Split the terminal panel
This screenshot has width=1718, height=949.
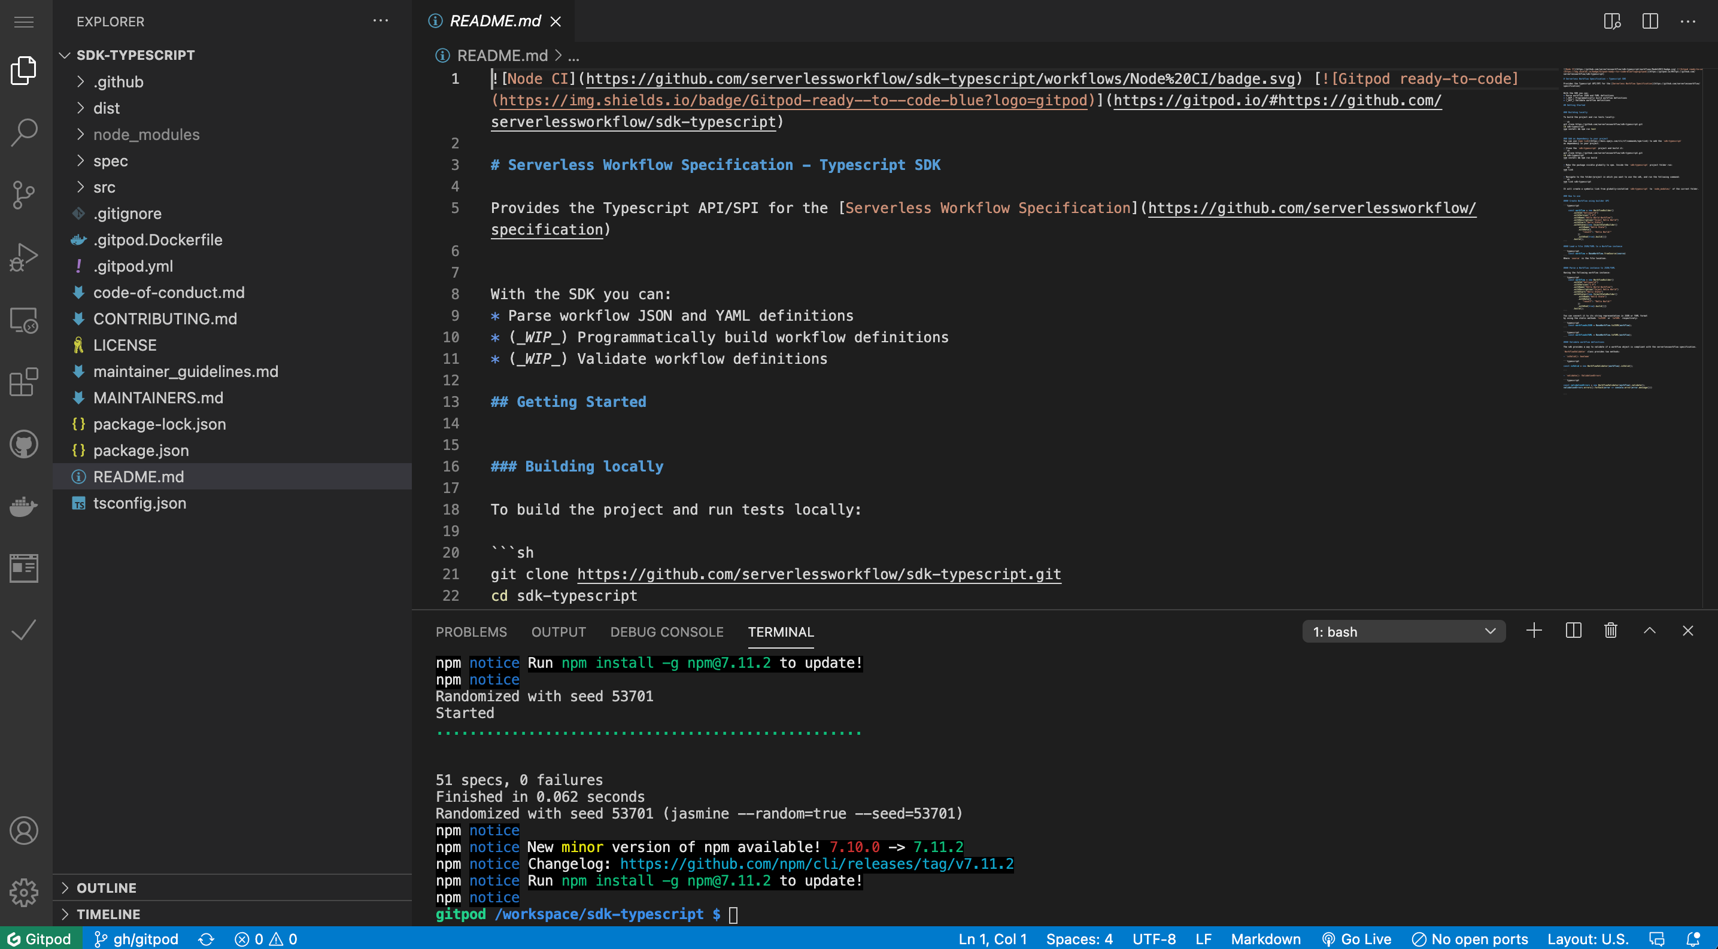[1573, 631]
